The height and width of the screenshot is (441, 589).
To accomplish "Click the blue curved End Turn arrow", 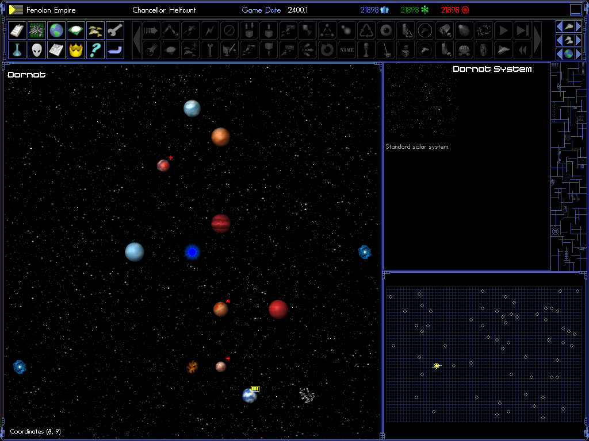I will [x=115, y=50].
